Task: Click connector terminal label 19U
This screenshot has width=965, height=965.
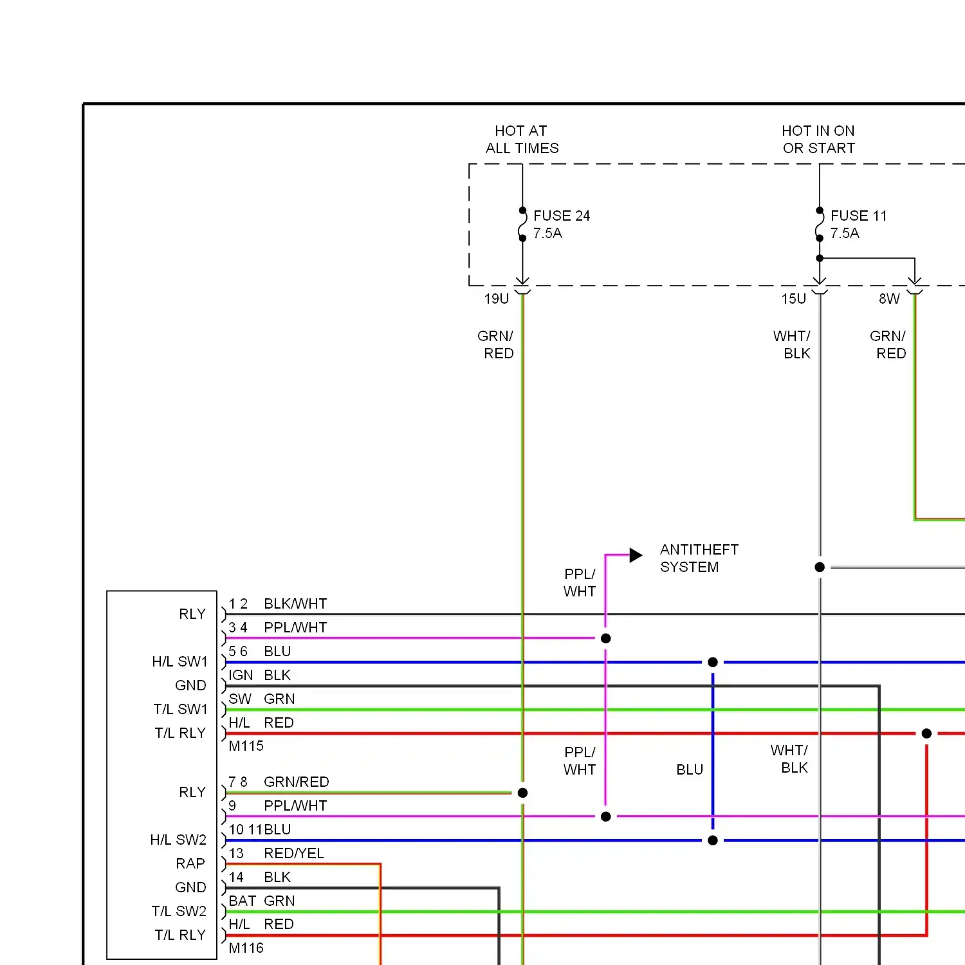Action: (496, 299)
